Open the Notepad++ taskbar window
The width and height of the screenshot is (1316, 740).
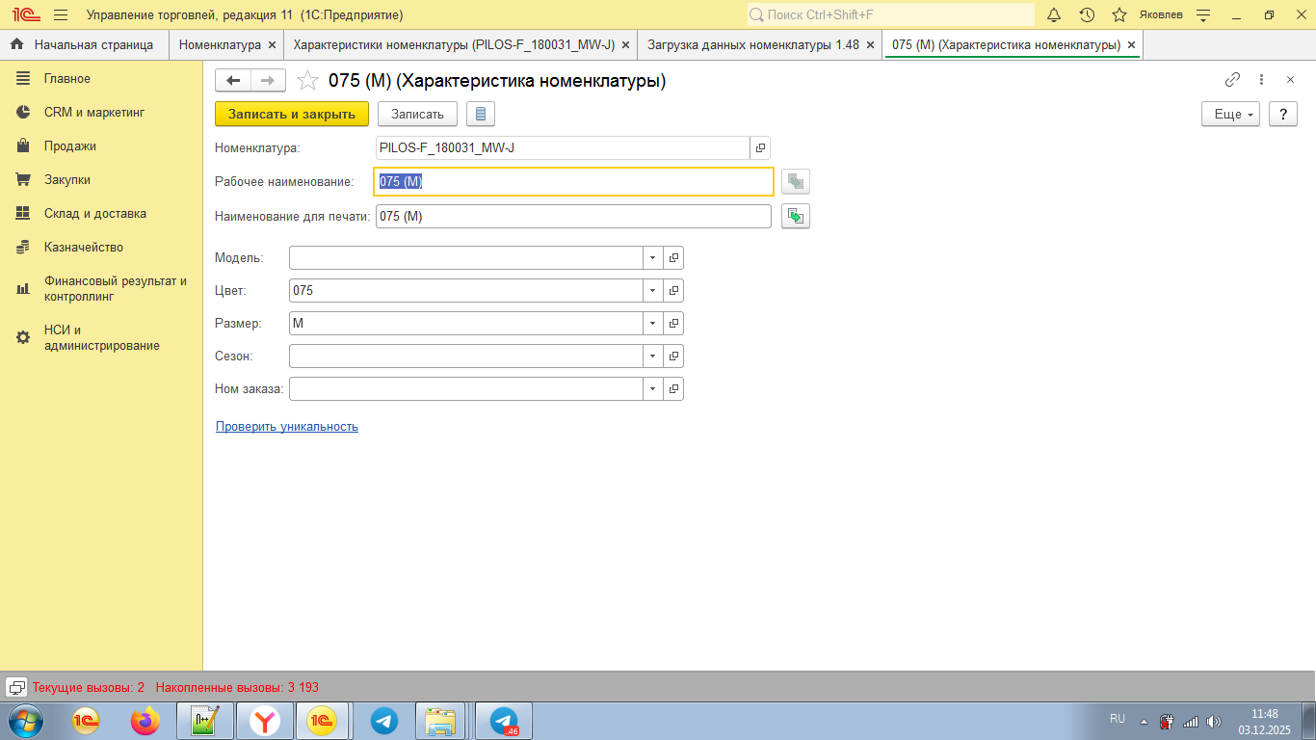click(205, 721)
